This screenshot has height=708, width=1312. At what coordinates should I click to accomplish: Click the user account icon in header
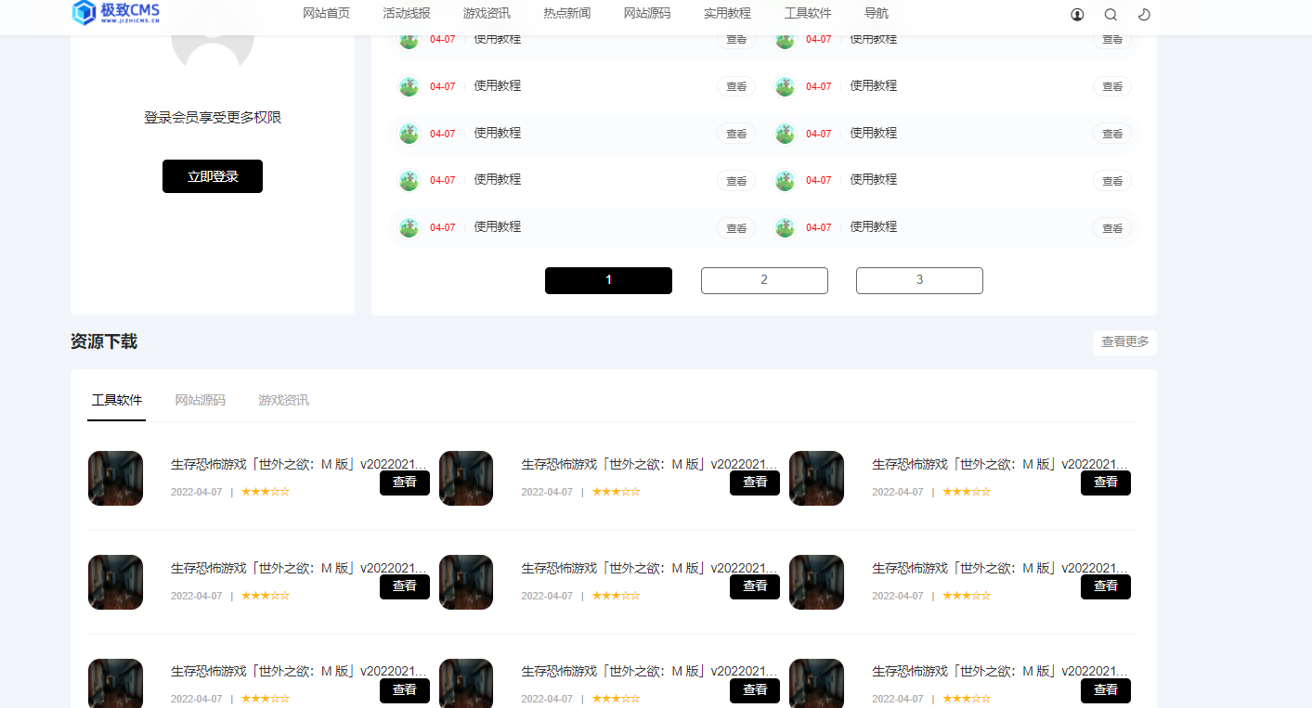pyautogui.click(x=1077, y=14)
